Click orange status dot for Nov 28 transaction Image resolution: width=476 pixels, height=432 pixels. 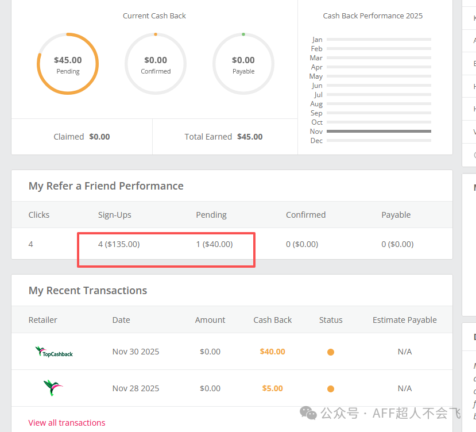click(x=331, y=389)
